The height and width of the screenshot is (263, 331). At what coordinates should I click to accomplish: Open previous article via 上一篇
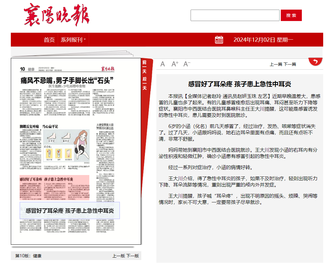coord(276,64)
